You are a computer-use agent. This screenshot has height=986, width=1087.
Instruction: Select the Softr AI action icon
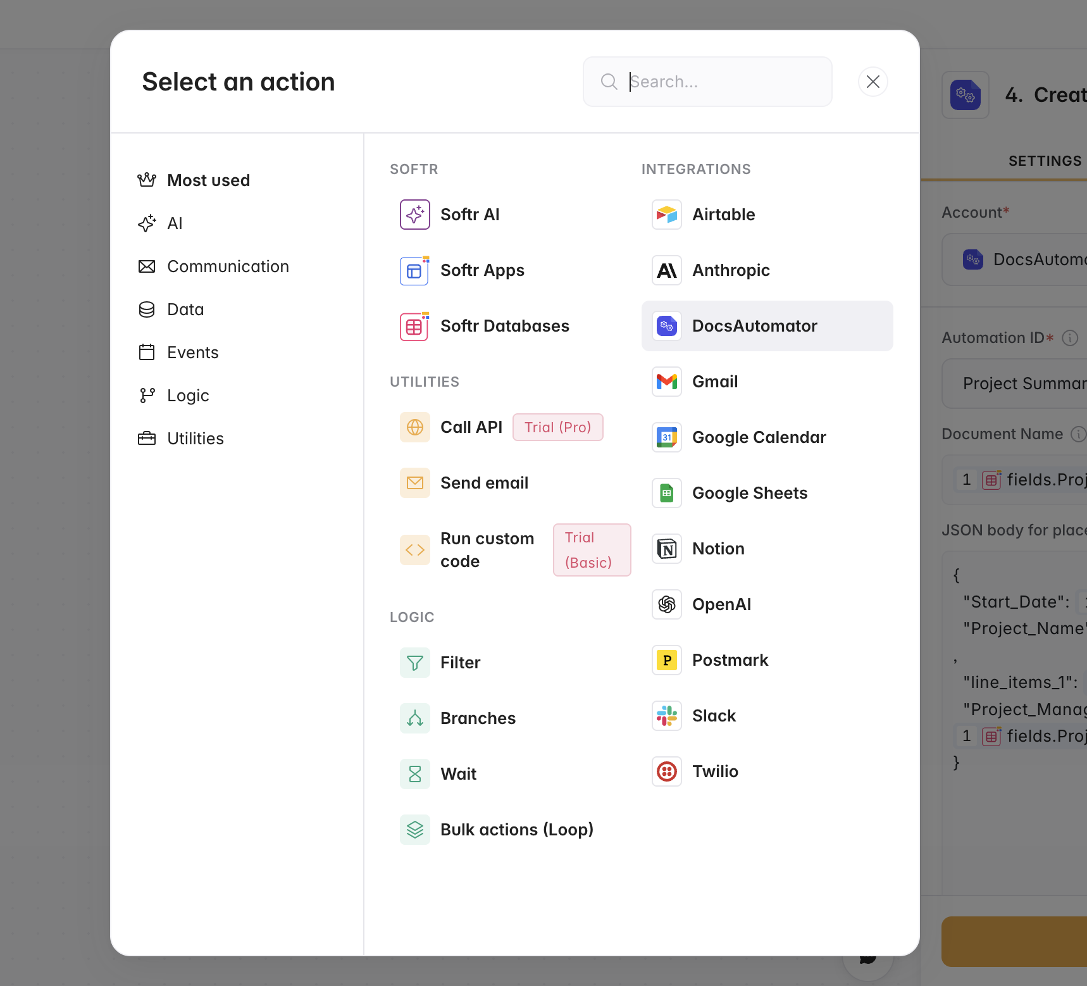(x=414, y=215)
